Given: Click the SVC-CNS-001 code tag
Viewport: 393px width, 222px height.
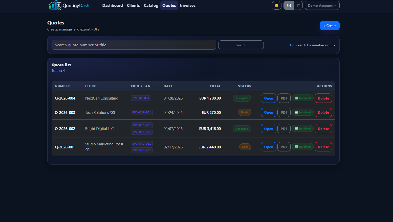Looking at the screenshot, I should 142,112.
